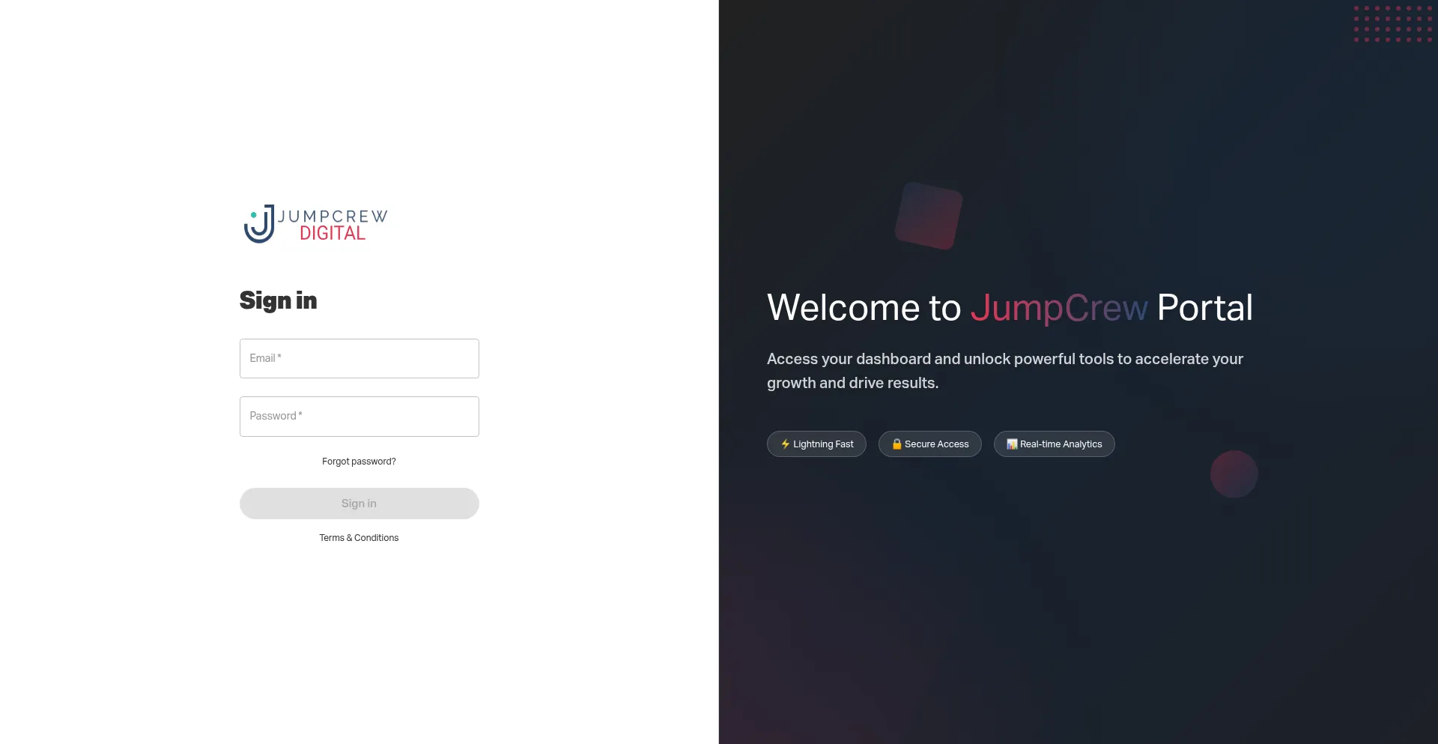Click the bar chart icon
1438x744 pixels.
(1012, 444)
